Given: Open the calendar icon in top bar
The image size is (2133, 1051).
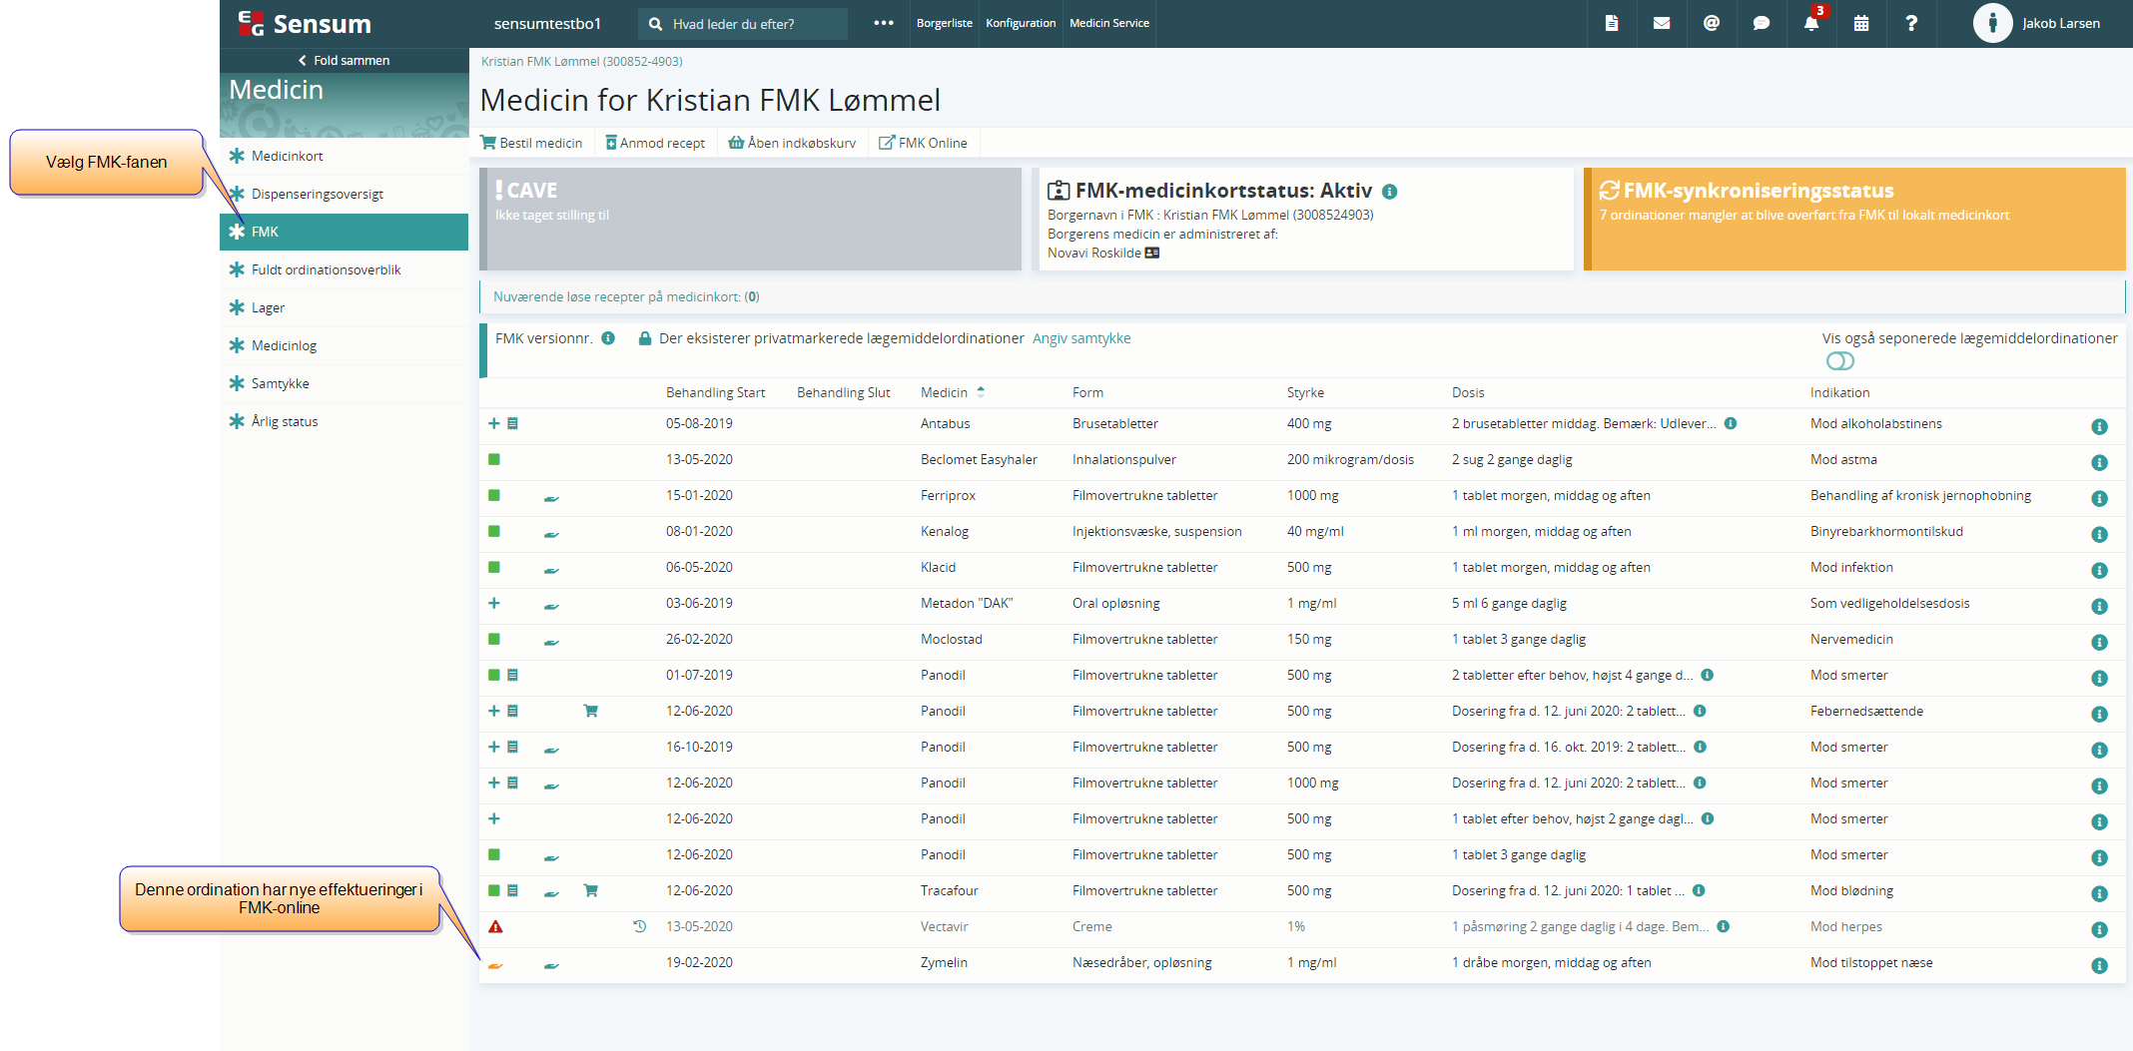Looking at the screenshot, I should click(x=1861, y=23).
